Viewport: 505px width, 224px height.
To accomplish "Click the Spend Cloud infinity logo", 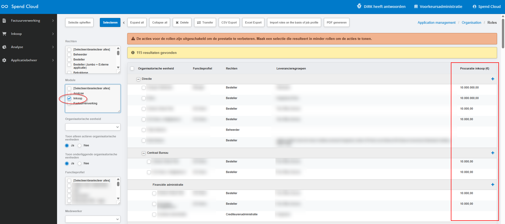I will [x=5, y=7].
